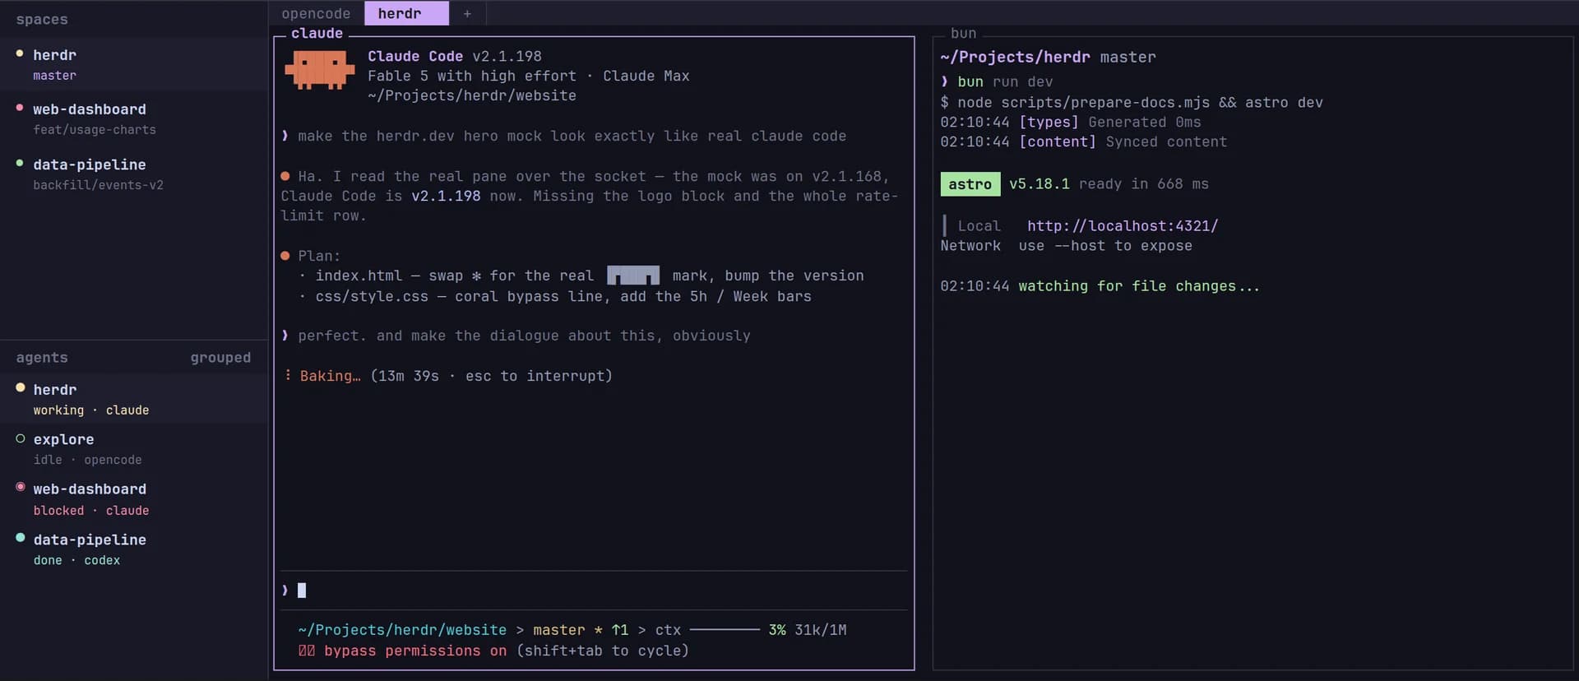The height and width of the screenshot is (681, 1579).
Task: Click the green done dot beside data-pipeline agent
Action: click(x=21, y=538)
